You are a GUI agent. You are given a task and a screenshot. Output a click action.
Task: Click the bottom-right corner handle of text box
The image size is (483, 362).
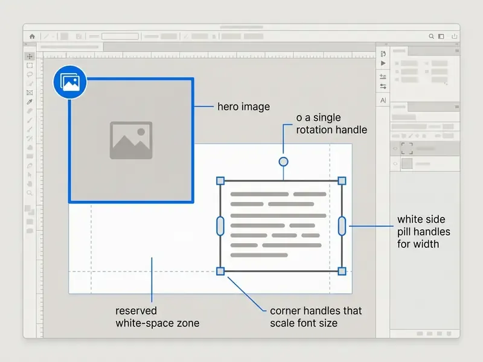342,271
